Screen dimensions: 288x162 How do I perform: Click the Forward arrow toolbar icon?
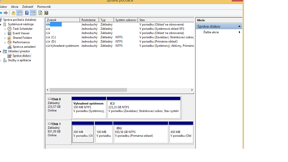[6, 13]
